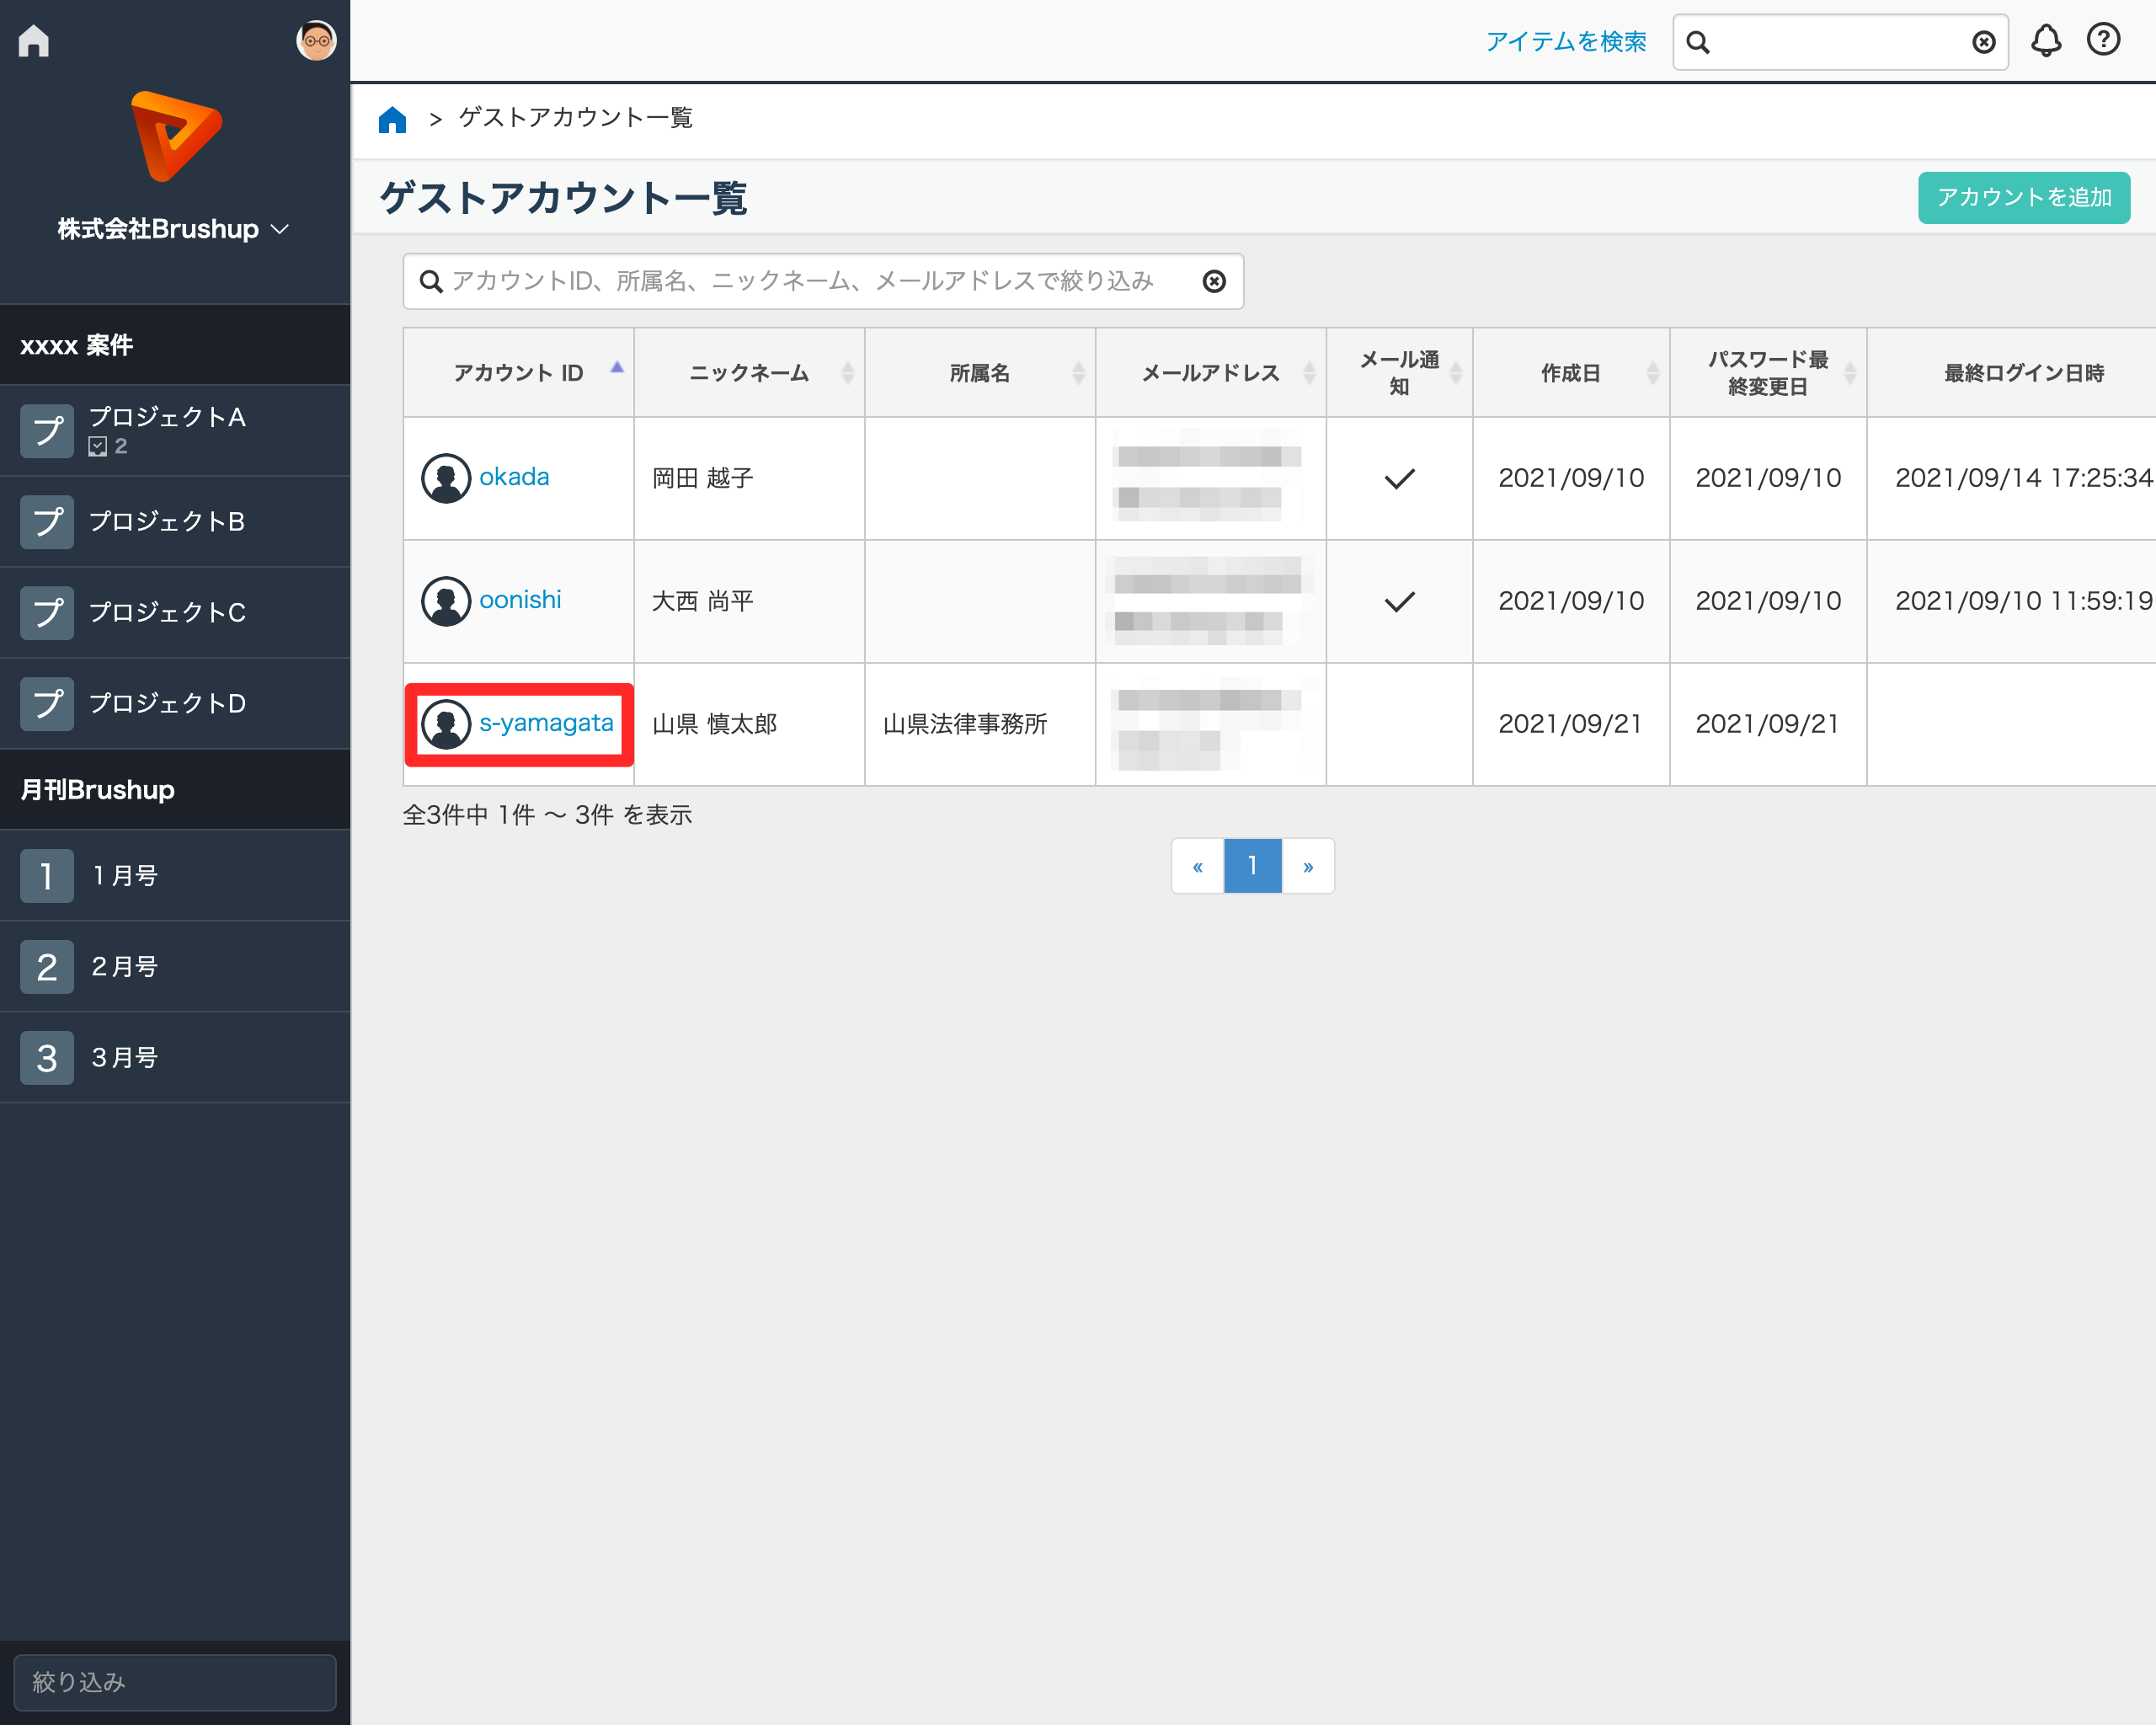2156x1725 pixels.
Task: Click oonishi's mail notification checkmark
Action: click(1399, 602)
